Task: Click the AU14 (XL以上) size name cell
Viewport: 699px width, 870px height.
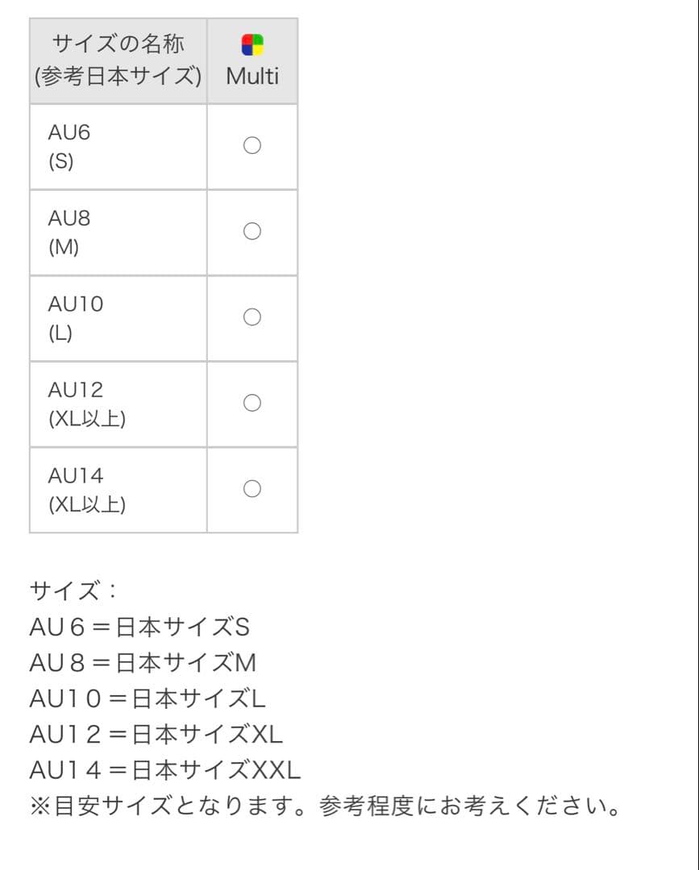Action: pyautogui.click(x=118, y=490)
